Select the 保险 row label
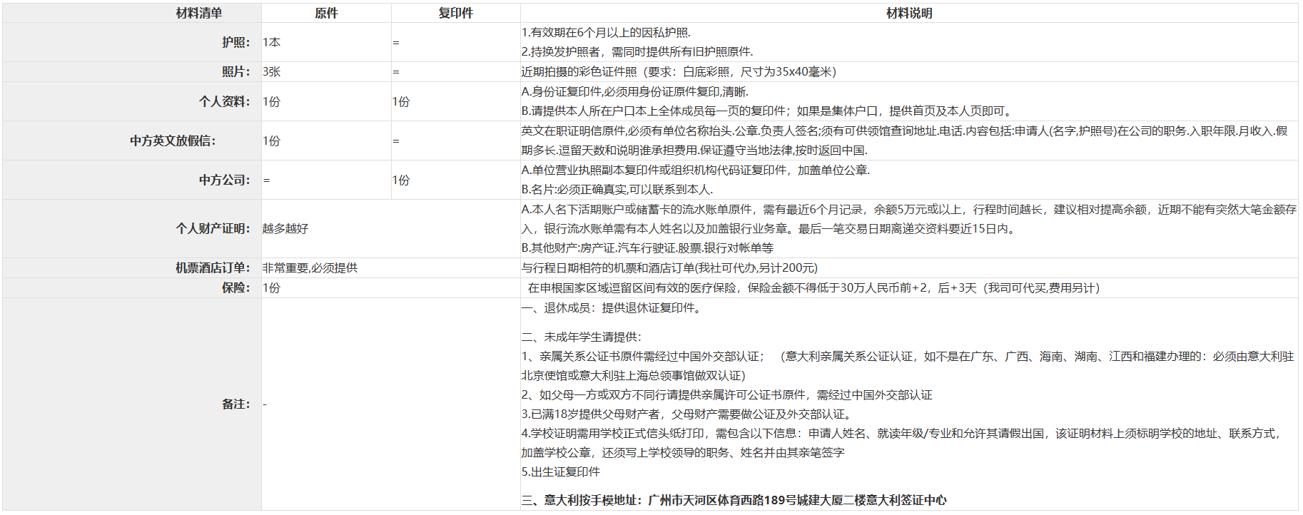1303x515 pixels. pyautogui.click(x=235, y=287)
